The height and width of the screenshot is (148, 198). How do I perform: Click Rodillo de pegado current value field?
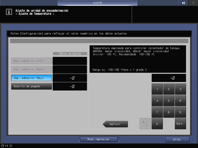pyautogui.click(x=70, y=87)
